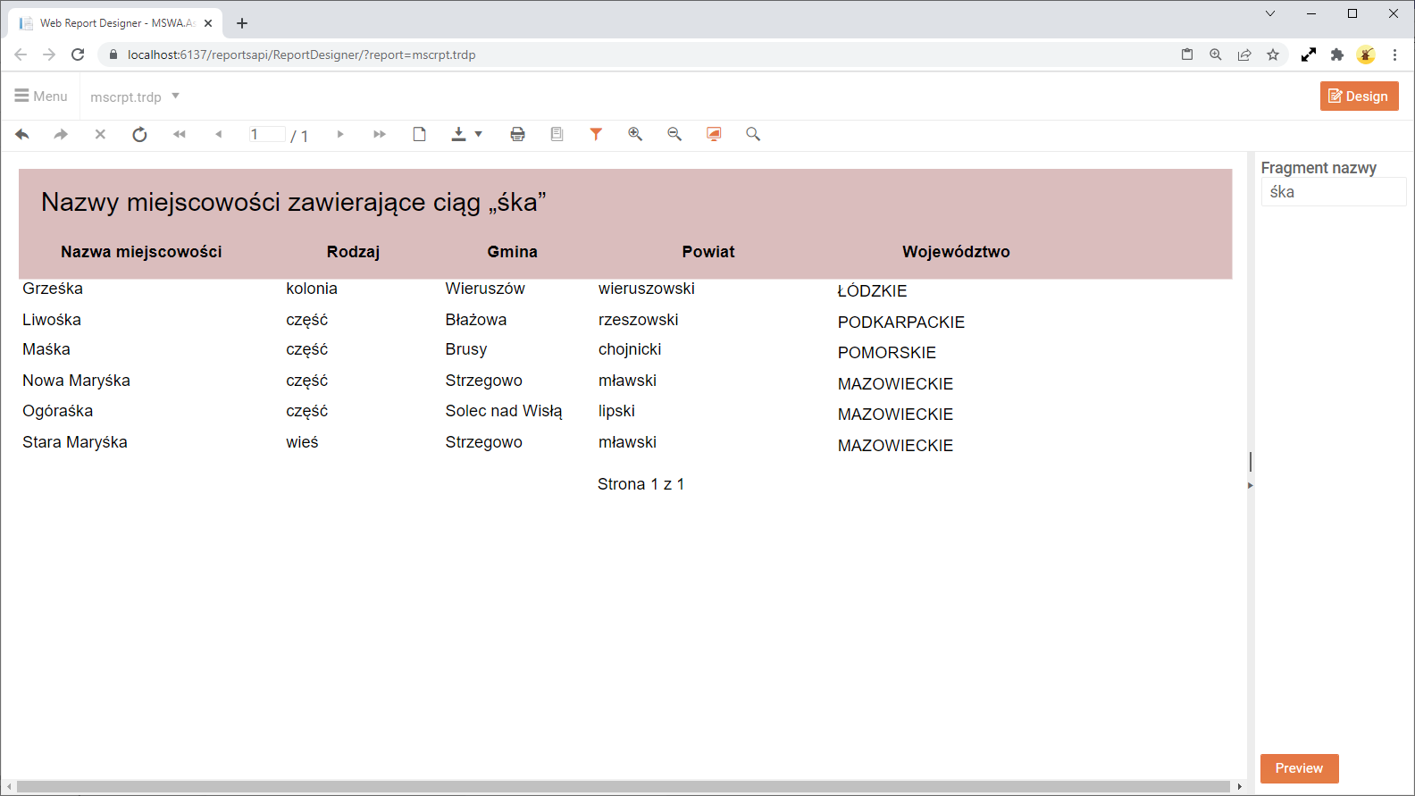Click the navigate back arrow in report toolbar
Image resolution: width=1415 pixels, height=796 pixels.
[22, 134]
